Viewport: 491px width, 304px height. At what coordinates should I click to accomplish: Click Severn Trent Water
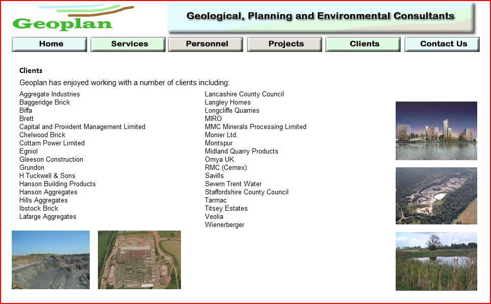pos(234,184)
